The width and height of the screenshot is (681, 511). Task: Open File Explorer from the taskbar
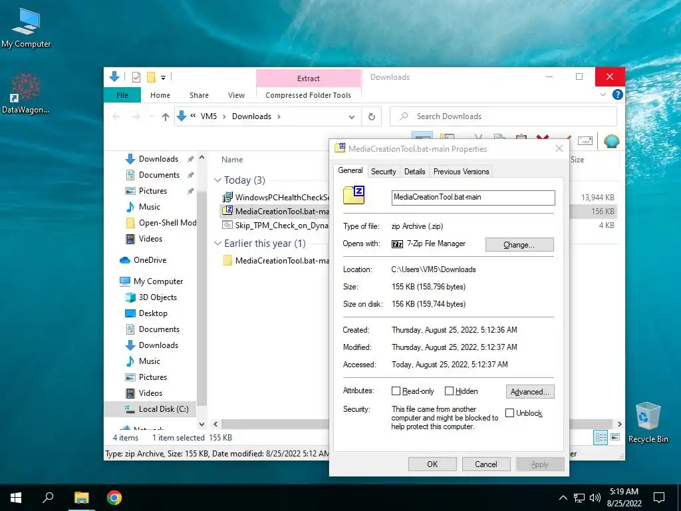81,498
